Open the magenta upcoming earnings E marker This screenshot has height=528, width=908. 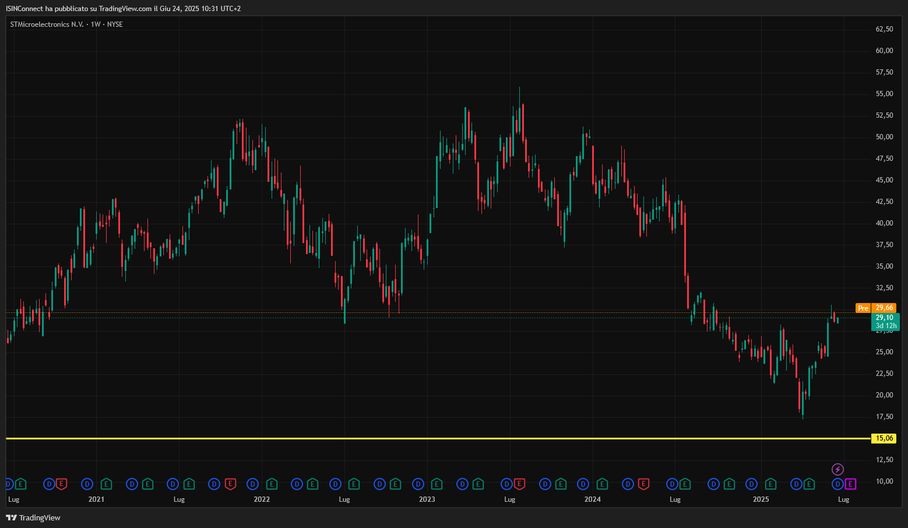850,484
